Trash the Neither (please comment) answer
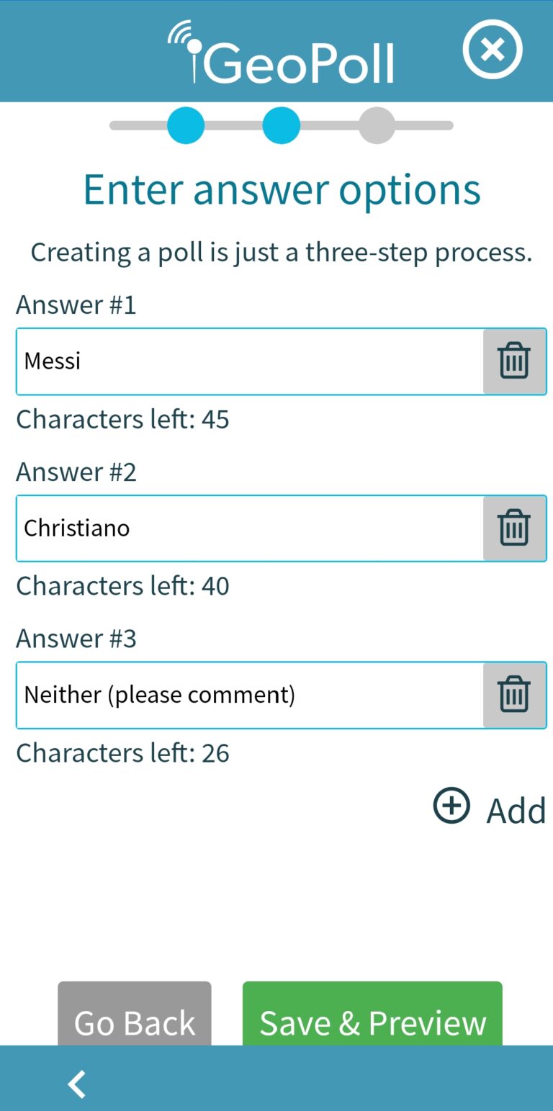The image size is (553, 1111). [514, 695]
